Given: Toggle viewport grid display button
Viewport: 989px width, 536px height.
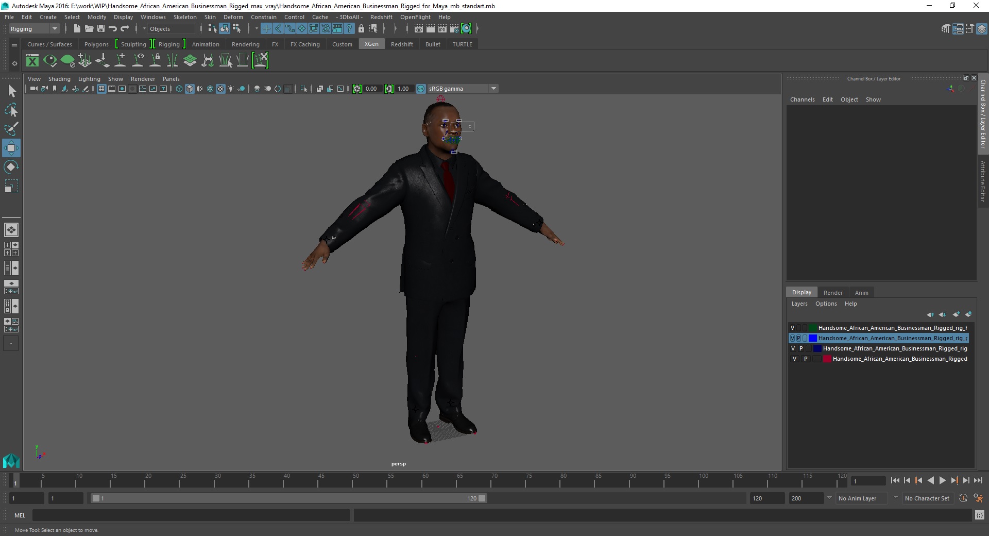Looking at the screenshot, I should pos(101,89).
